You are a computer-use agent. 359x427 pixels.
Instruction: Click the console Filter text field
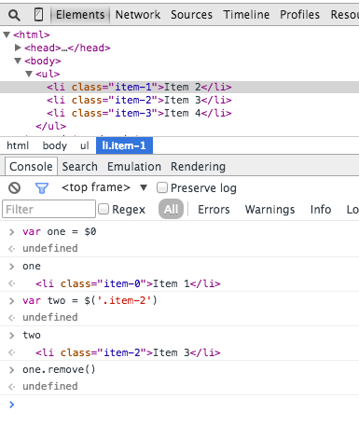pyautogui.click(x=48, y=209)
